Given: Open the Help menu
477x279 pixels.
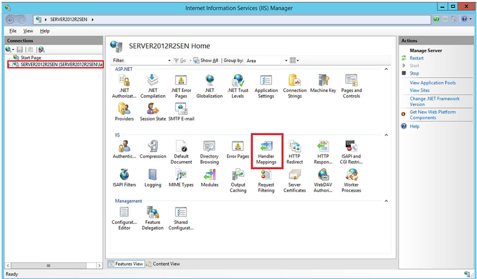Looking at the screenshot, I should tap(45, 31).
